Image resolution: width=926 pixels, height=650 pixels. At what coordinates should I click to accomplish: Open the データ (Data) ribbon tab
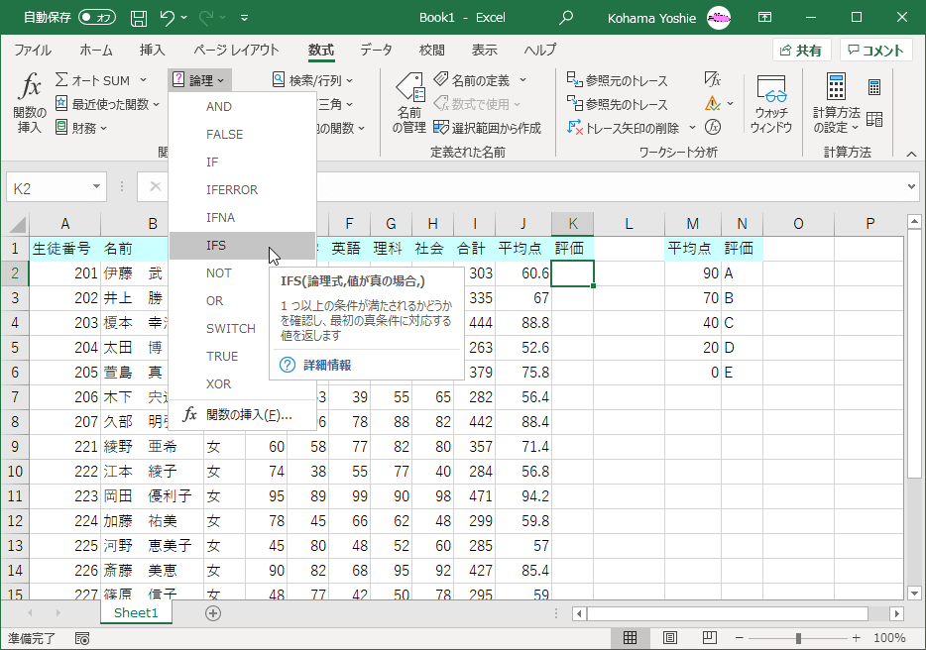tap(376, 51)
